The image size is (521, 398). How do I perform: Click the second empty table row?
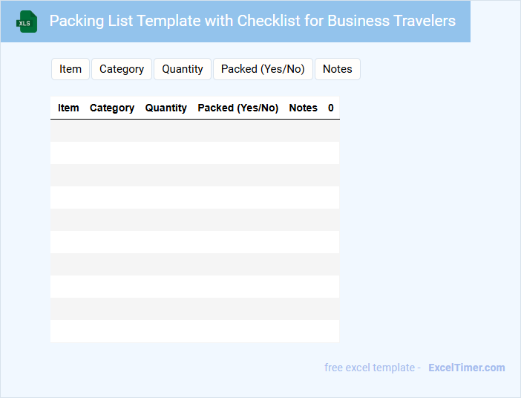point(194,153)
